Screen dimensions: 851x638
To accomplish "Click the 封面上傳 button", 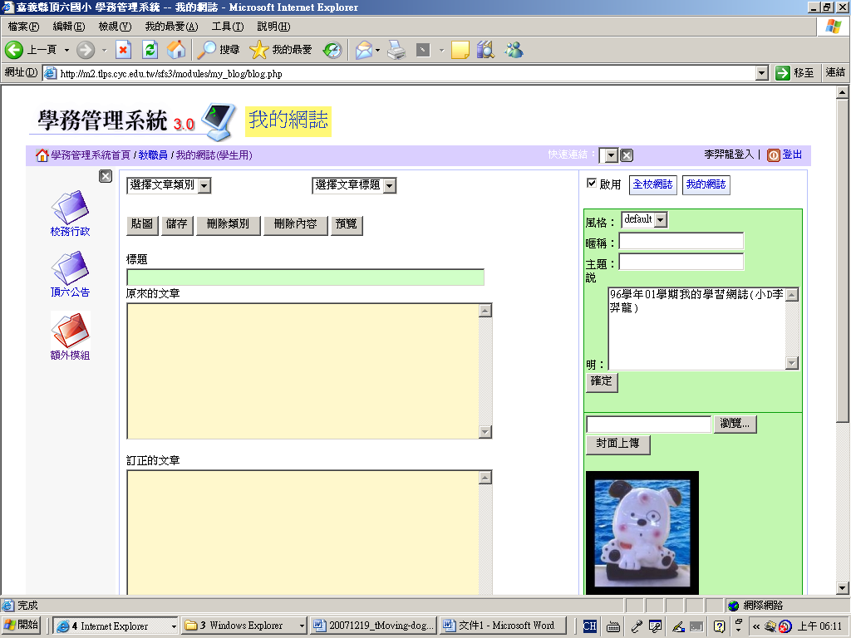I will (x=617, y=444).
